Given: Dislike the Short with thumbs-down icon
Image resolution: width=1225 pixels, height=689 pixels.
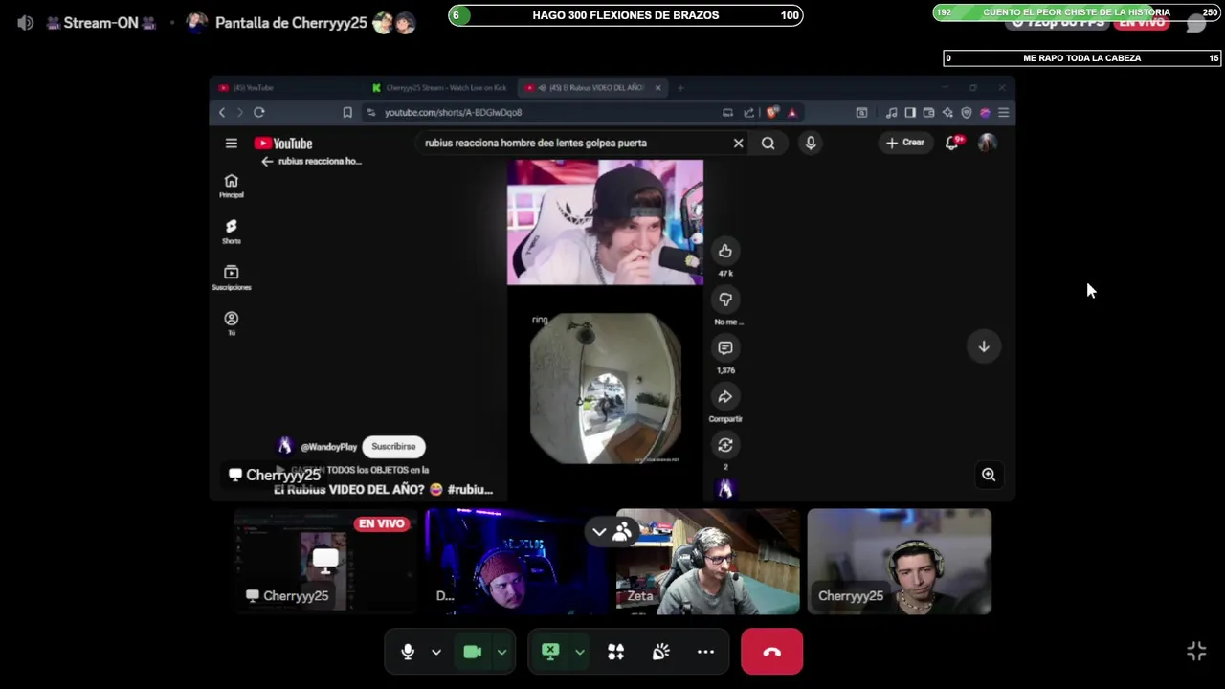Looking at the screenshot, I should click(725, 300).
